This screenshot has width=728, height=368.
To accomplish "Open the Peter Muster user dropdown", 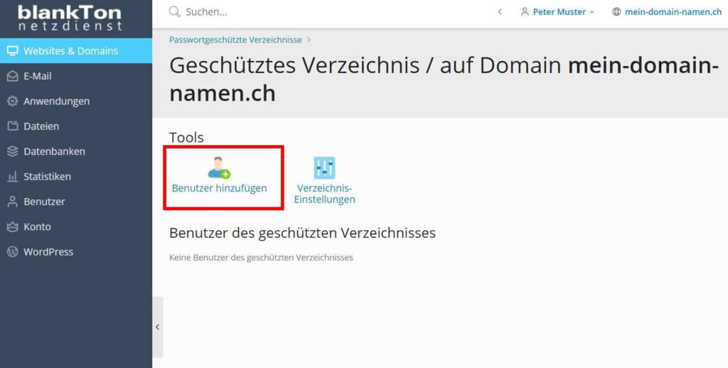I will tap(557, 12).
